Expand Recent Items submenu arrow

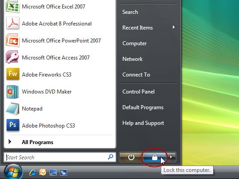[x=174, y=27]
